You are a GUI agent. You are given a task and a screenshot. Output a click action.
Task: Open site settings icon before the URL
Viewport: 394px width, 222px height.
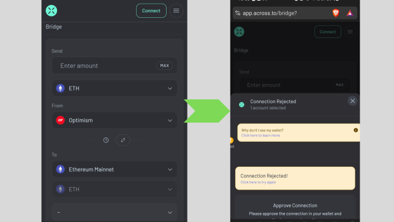[x=238, y=13]
